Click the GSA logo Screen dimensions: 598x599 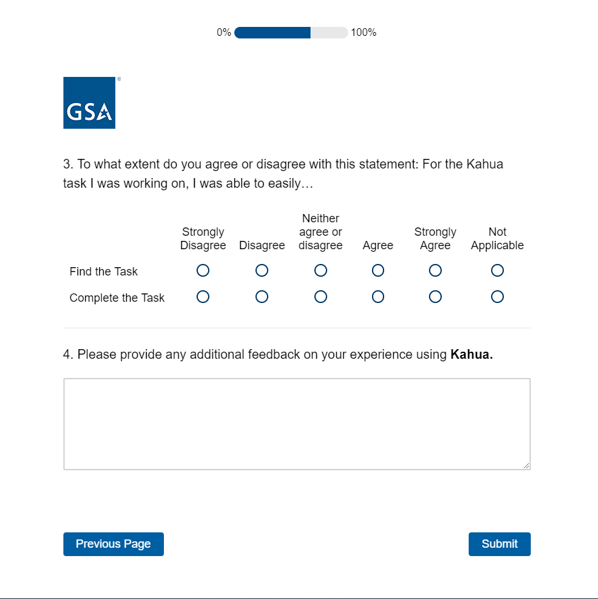[89, 103]
